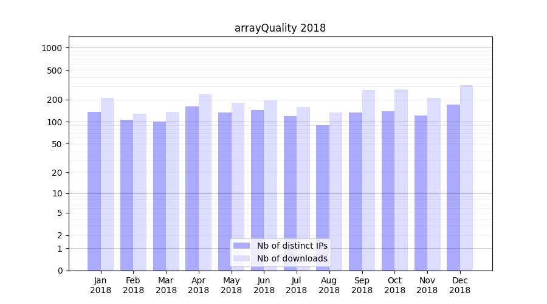Click the Dec 2018 downloads bar
The width and height of the screenshot is (547, 304).
click(466, 178)
